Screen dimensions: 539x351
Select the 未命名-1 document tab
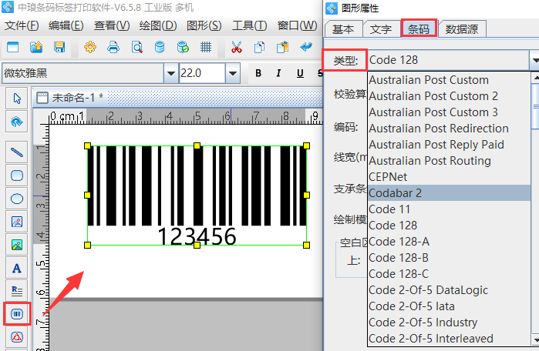(x=70, y=98)
